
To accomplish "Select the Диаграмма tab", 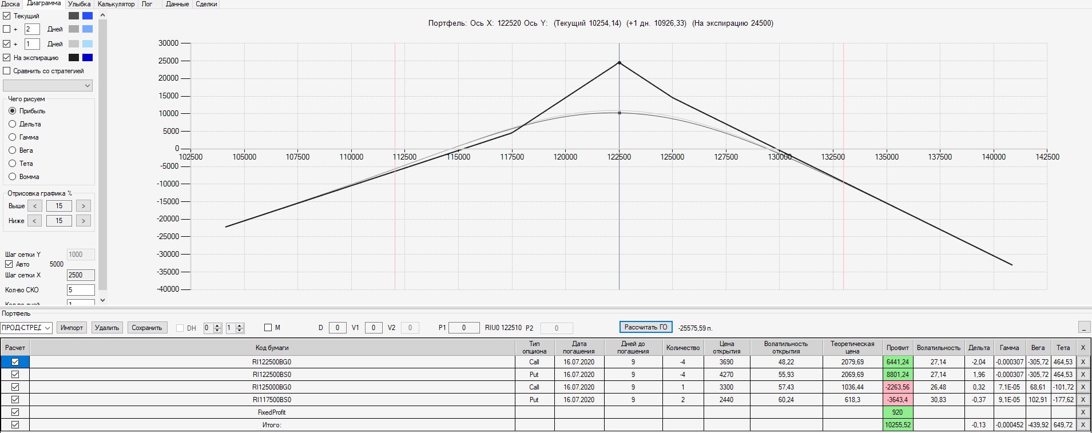I will [43, 3].
